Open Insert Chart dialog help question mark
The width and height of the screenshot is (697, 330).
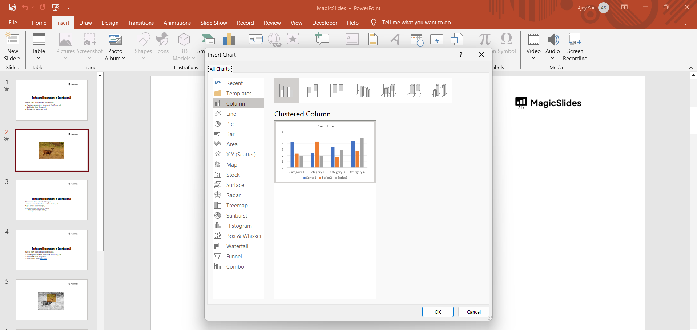460,55
